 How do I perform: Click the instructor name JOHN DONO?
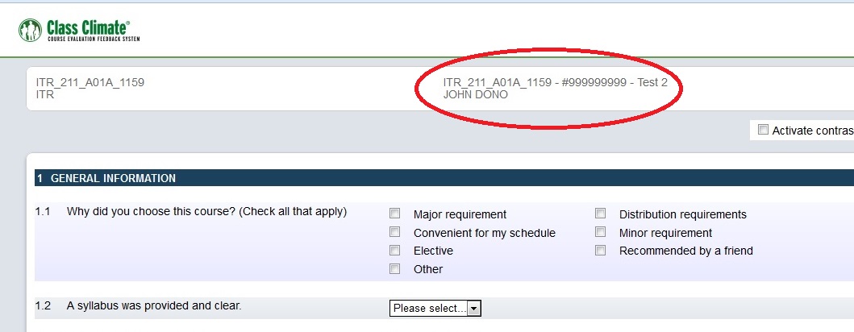click(476, 94)
